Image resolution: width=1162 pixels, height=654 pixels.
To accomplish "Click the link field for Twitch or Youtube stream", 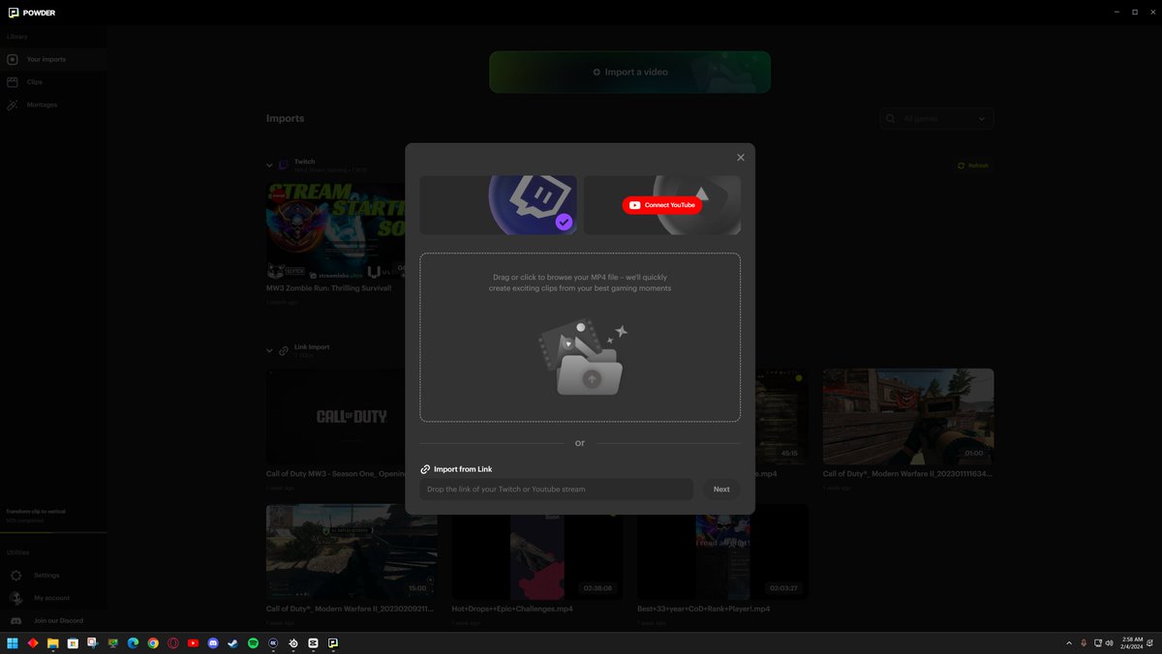I will [x=557, y=490].
